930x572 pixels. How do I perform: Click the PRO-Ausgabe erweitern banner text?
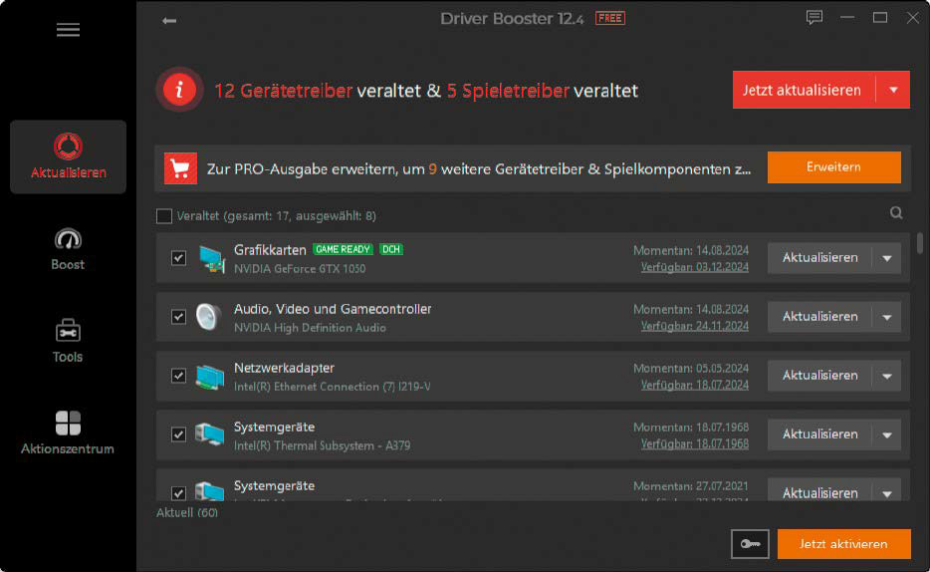coord(479,169)
